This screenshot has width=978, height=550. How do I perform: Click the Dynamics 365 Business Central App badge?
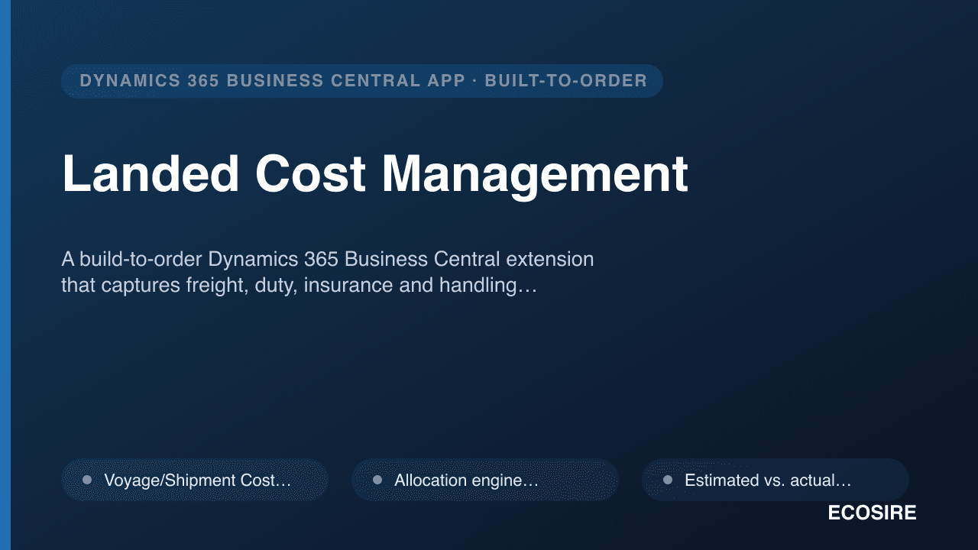click(x=362, y=81)
